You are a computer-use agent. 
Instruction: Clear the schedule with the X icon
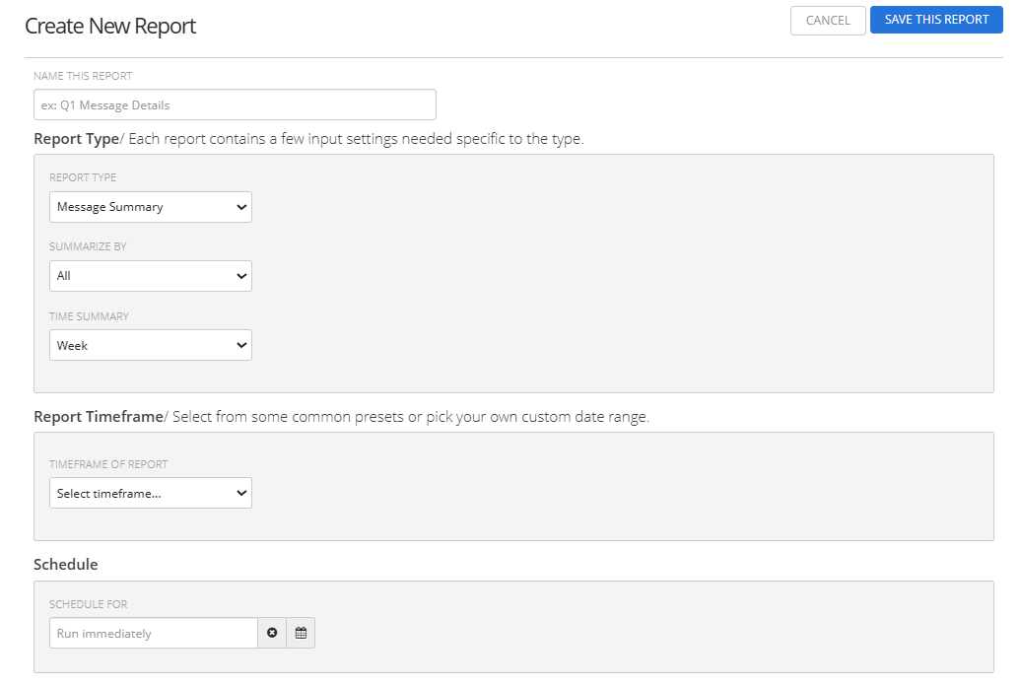point(272,633)
